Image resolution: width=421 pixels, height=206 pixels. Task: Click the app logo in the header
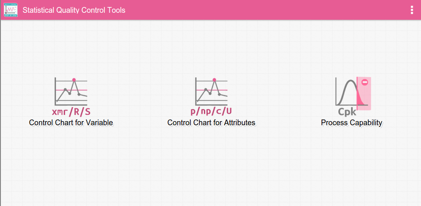[x=11, y=10]
